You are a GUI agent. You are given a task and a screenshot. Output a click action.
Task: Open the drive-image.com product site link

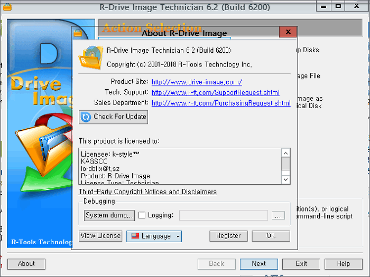pos(197,82)
